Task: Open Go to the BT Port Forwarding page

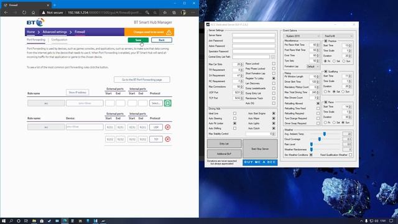Action: point(142,80)
